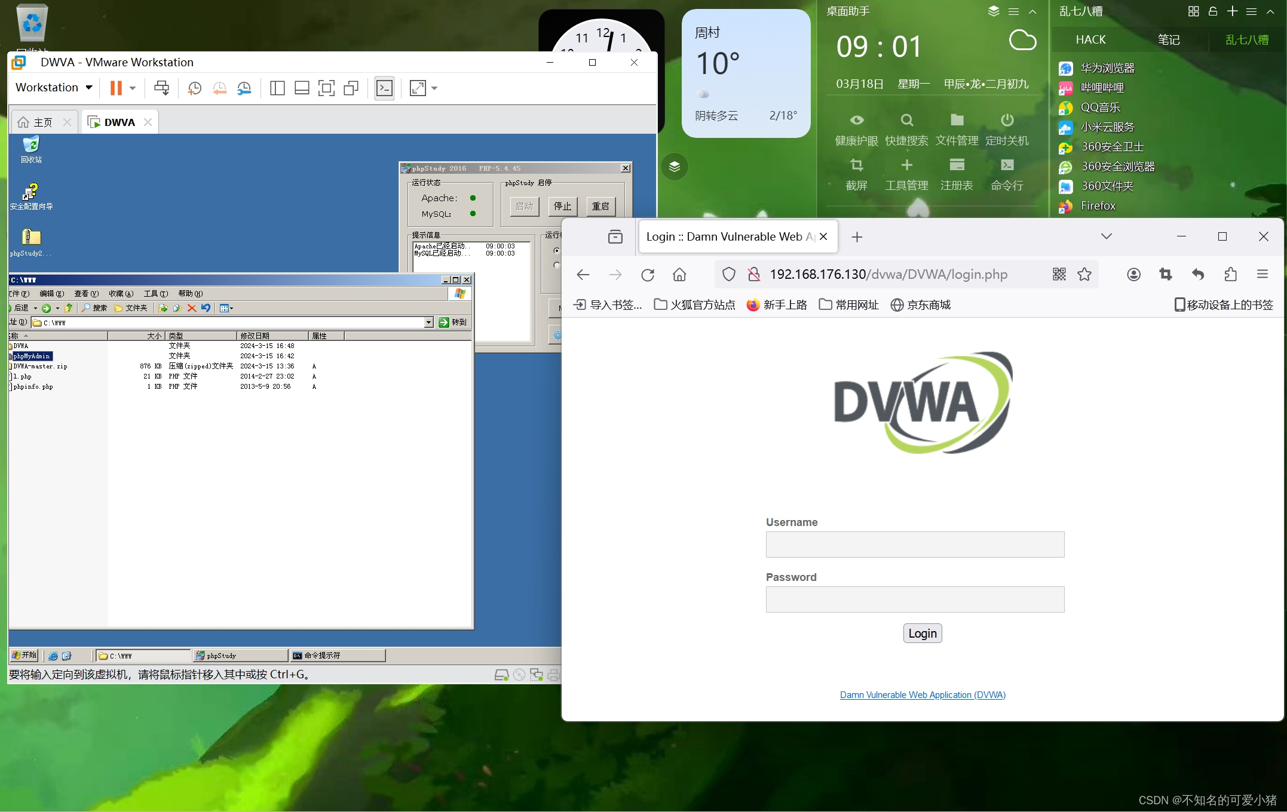Viewport: 1287px width, 812px height.
Task: Click the phpStudy taskbar button in the VM
Action: pos(240,656)
